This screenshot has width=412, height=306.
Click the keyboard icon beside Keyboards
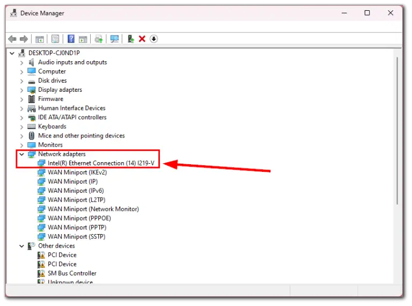click(32, 127)
